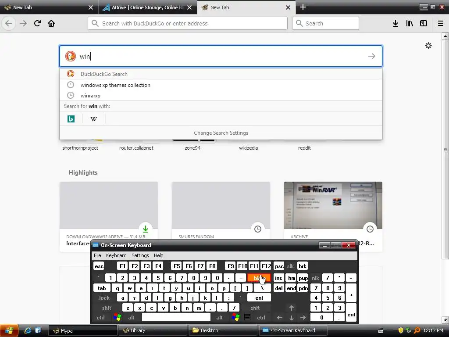Click the down arrow key on On-Screen Keyboard
Image resolution: width=449 pixels, height=337 pixels.
click(x=292, y=318)
